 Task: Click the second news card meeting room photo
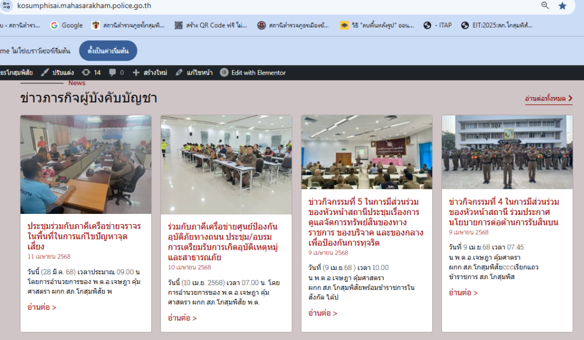[226, 164]
